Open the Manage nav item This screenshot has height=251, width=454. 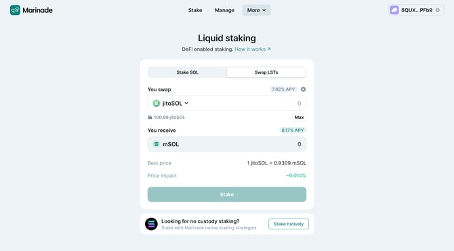[224, 10]
